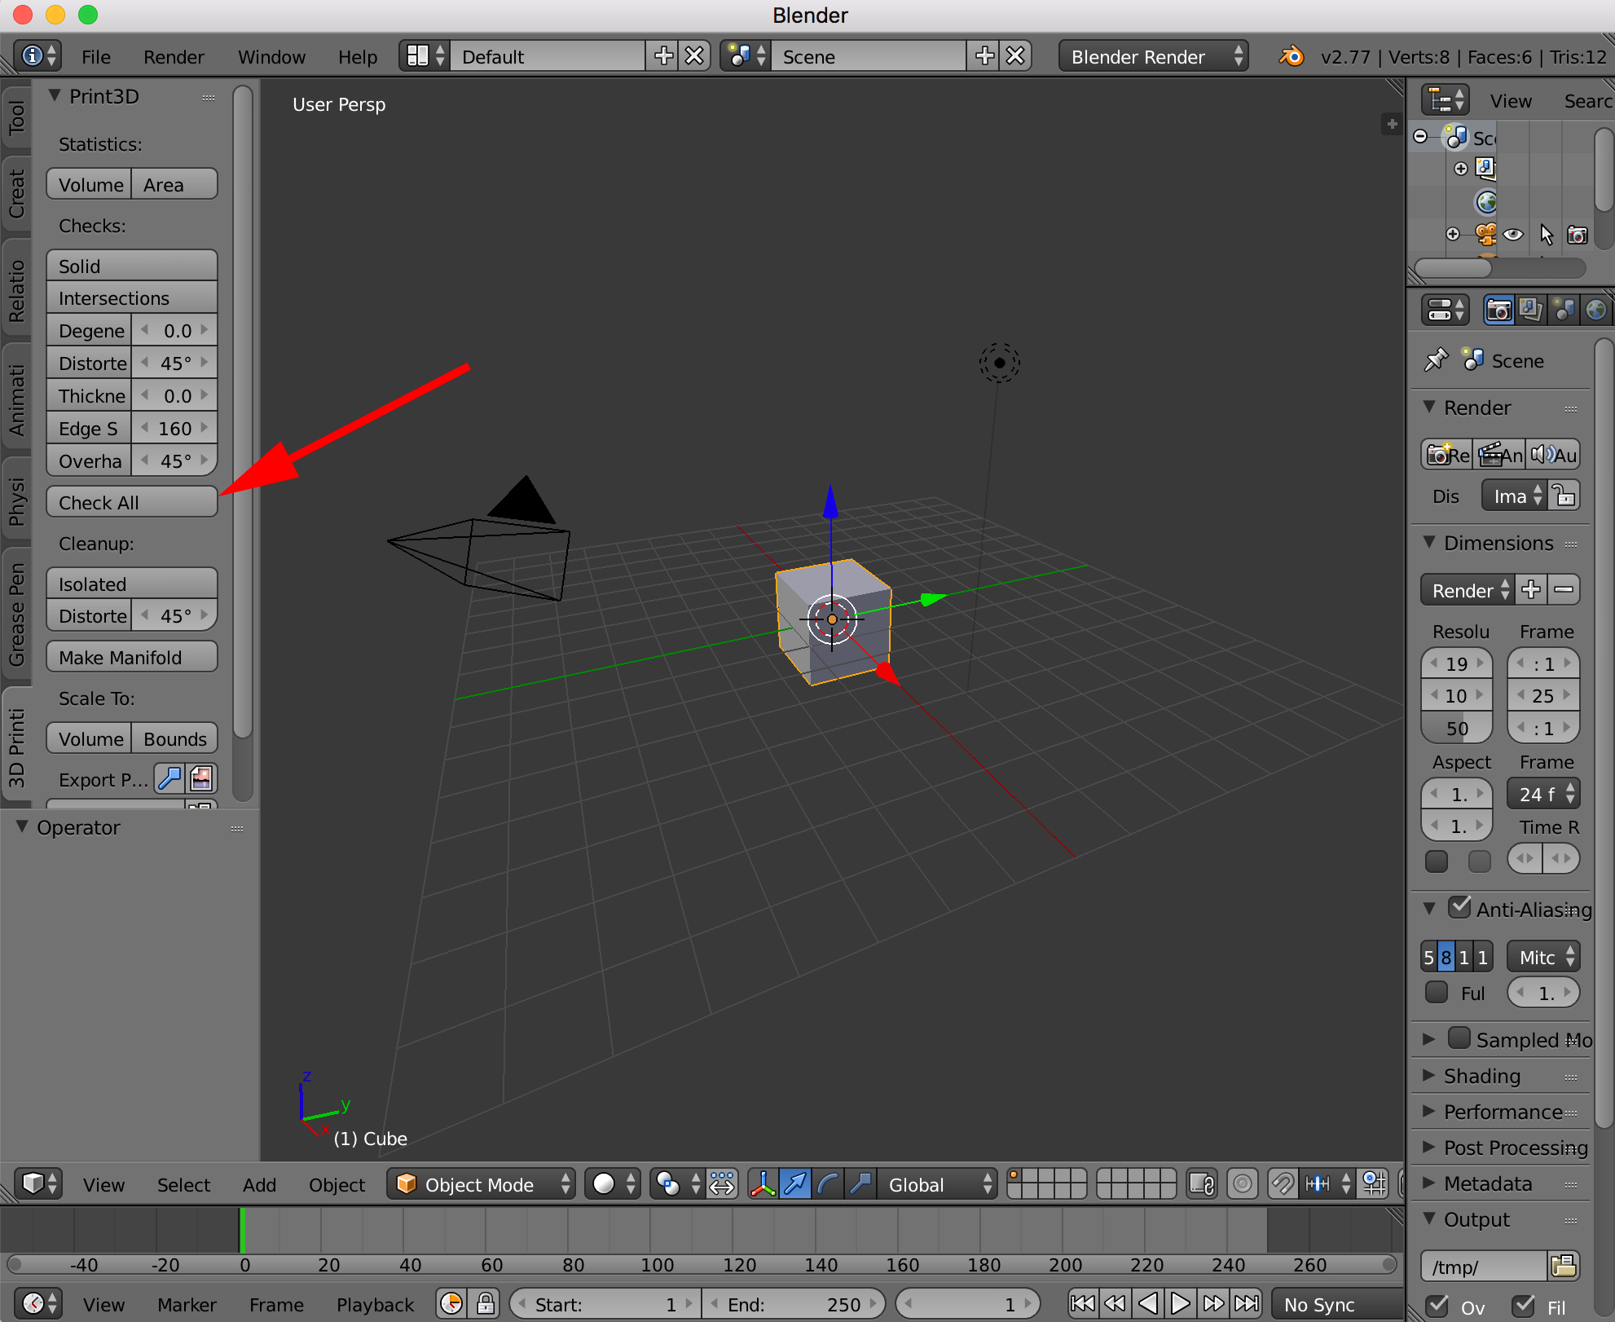Expand the Camera item in outliner
The width and height of the screenshot is (1615, 1322).
1453,234
